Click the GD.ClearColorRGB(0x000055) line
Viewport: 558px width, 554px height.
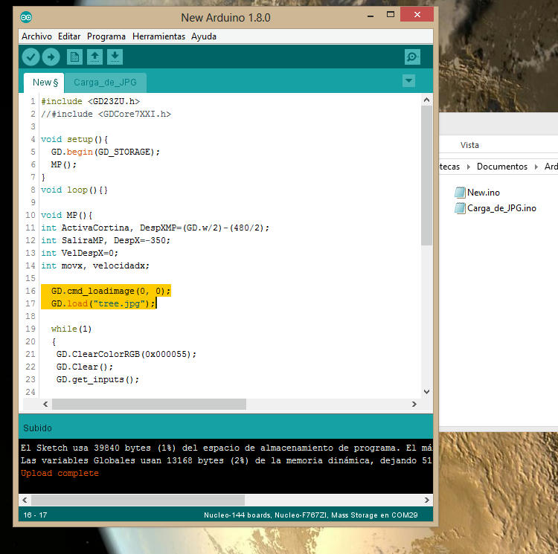click(x=126, y=354)
